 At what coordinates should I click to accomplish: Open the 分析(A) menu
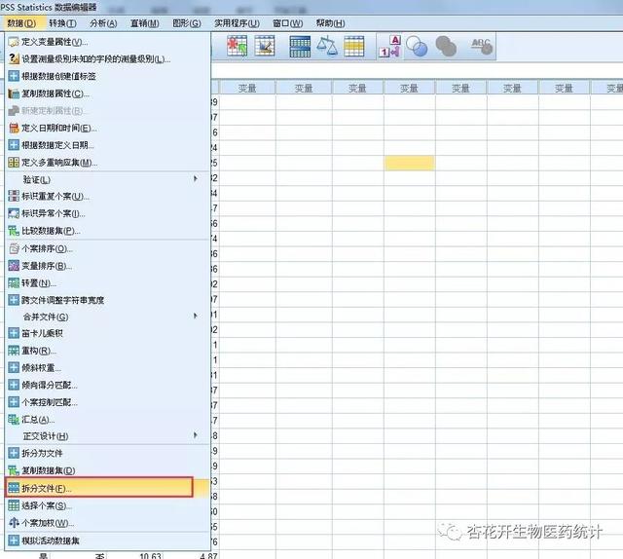[x=103, y=23]
